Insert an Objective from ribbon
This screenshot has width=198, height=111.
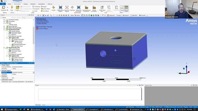72,8
